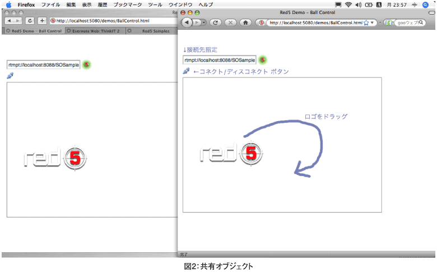Open the ツール menu

(x=155, y=4)
